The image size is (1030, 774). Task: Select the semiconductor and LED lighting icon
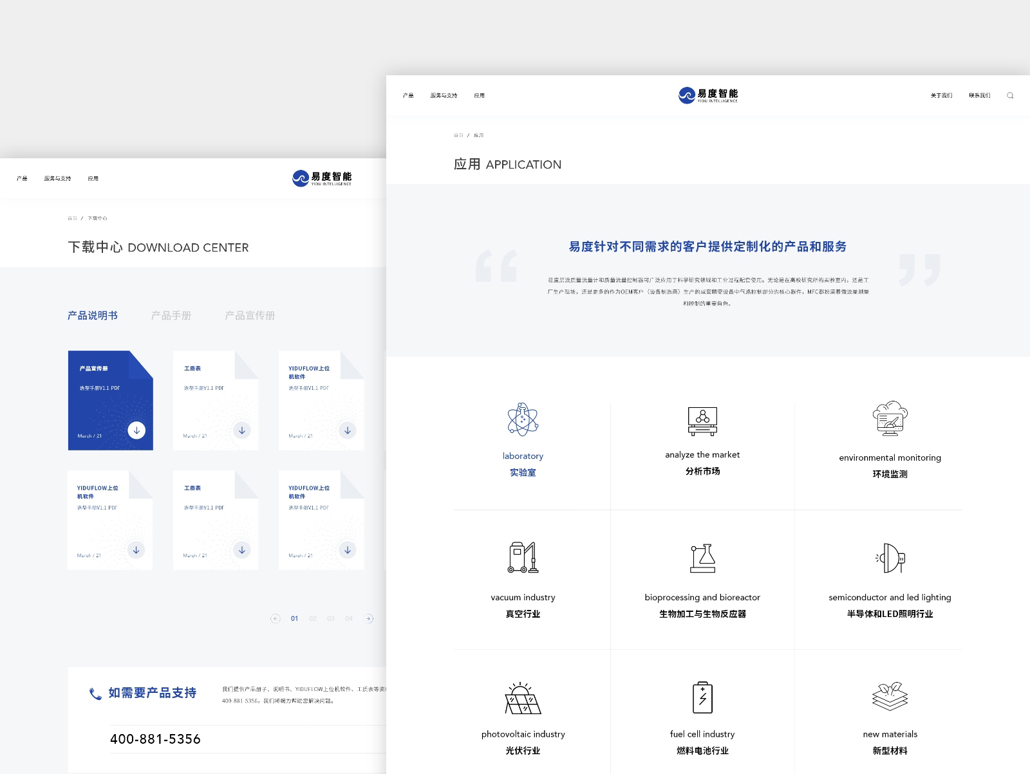pos(890,558)
